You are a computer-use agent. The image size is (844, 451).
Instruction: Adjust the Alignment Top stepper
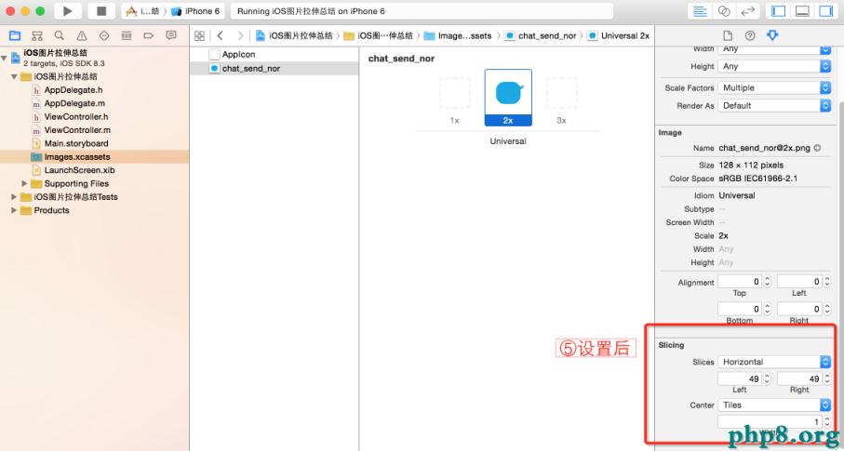tap(768, 282)
